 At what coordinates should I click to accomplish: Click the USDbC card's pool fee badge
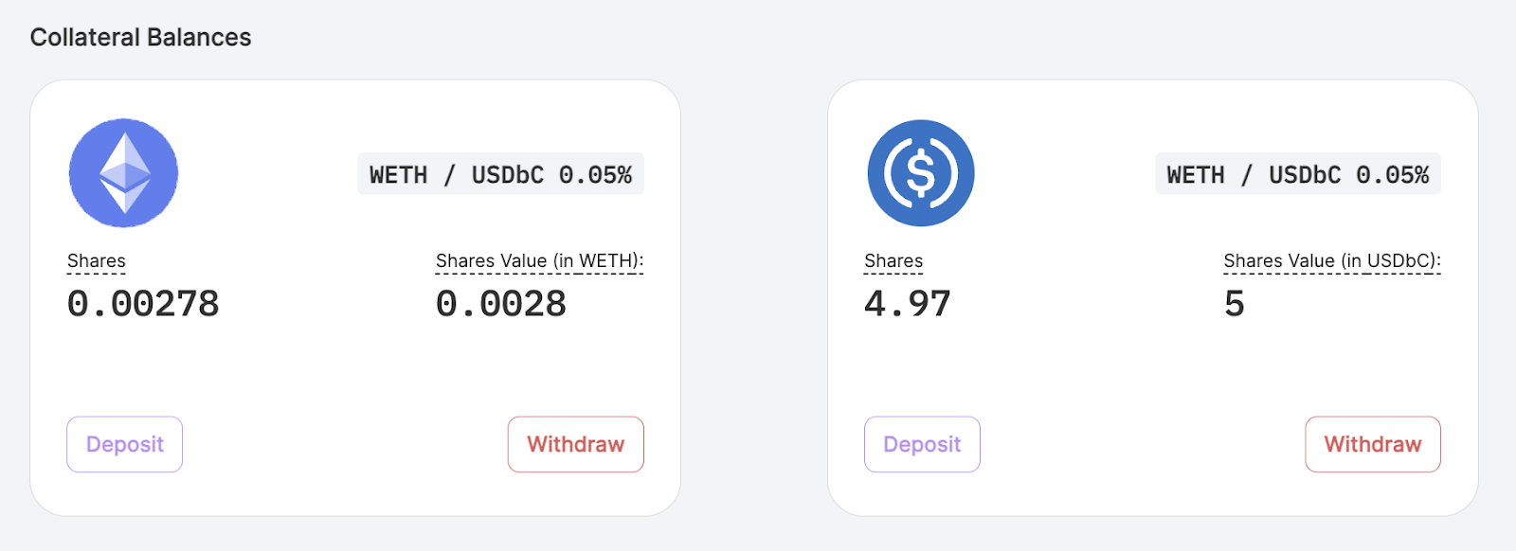(x=1297, y=174)
